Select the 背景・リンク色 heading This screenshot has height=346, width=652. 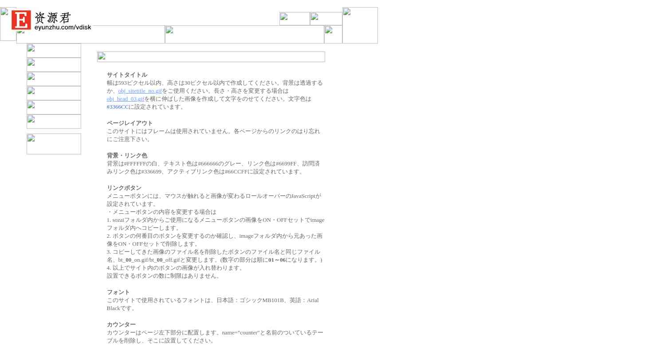point(127,156)
